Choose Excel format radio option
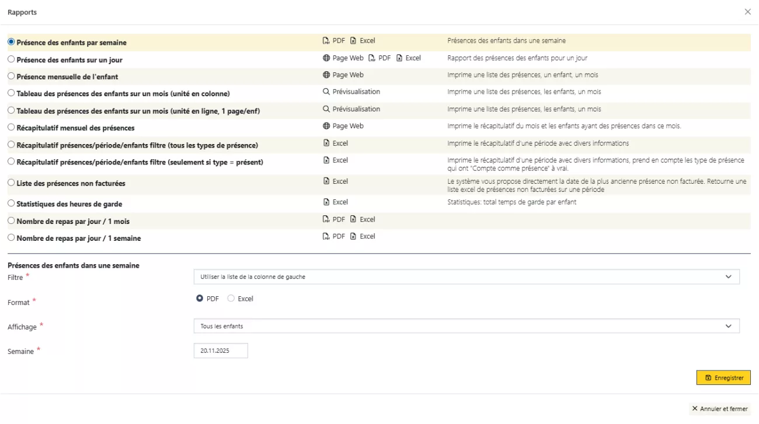Screen dimensions: 759x424 pyautogui.click(x=231, y=299)
